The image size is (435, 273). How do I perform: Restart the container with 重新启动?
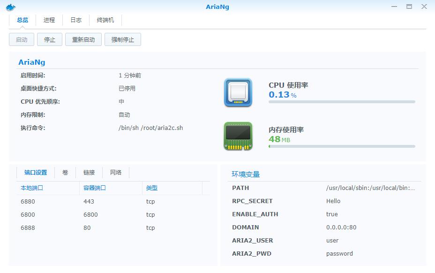83,39
